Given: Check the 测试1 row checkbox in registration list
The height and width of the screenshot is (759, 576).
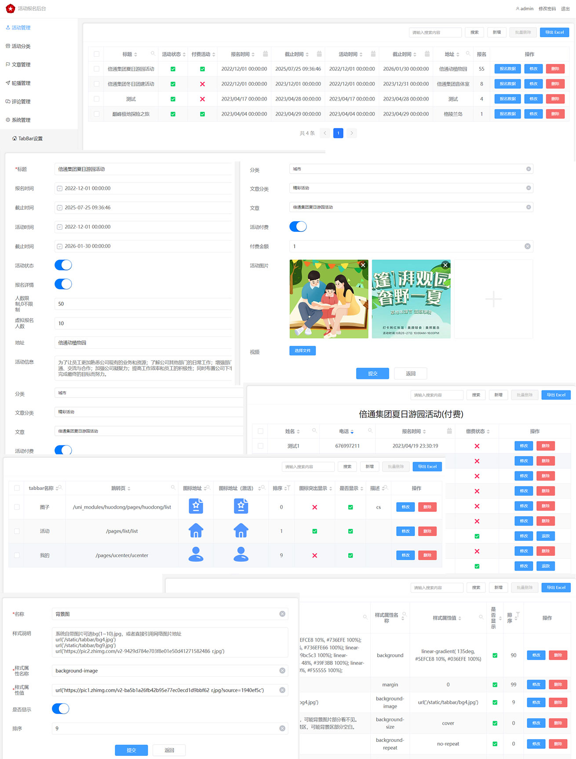Looking at the screenshot, I should 260,446.
